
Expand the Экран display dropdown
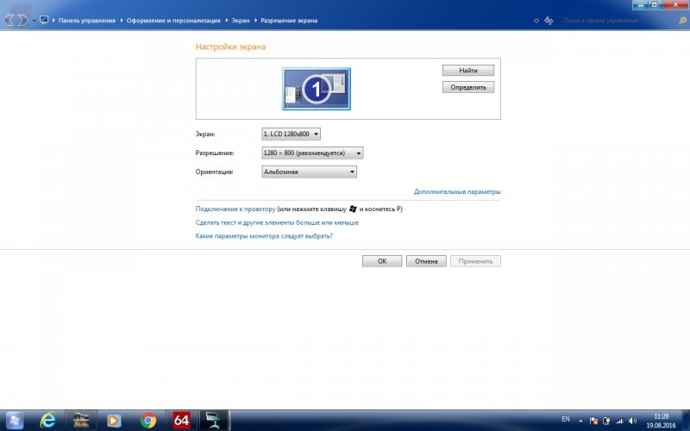(292, 134)
